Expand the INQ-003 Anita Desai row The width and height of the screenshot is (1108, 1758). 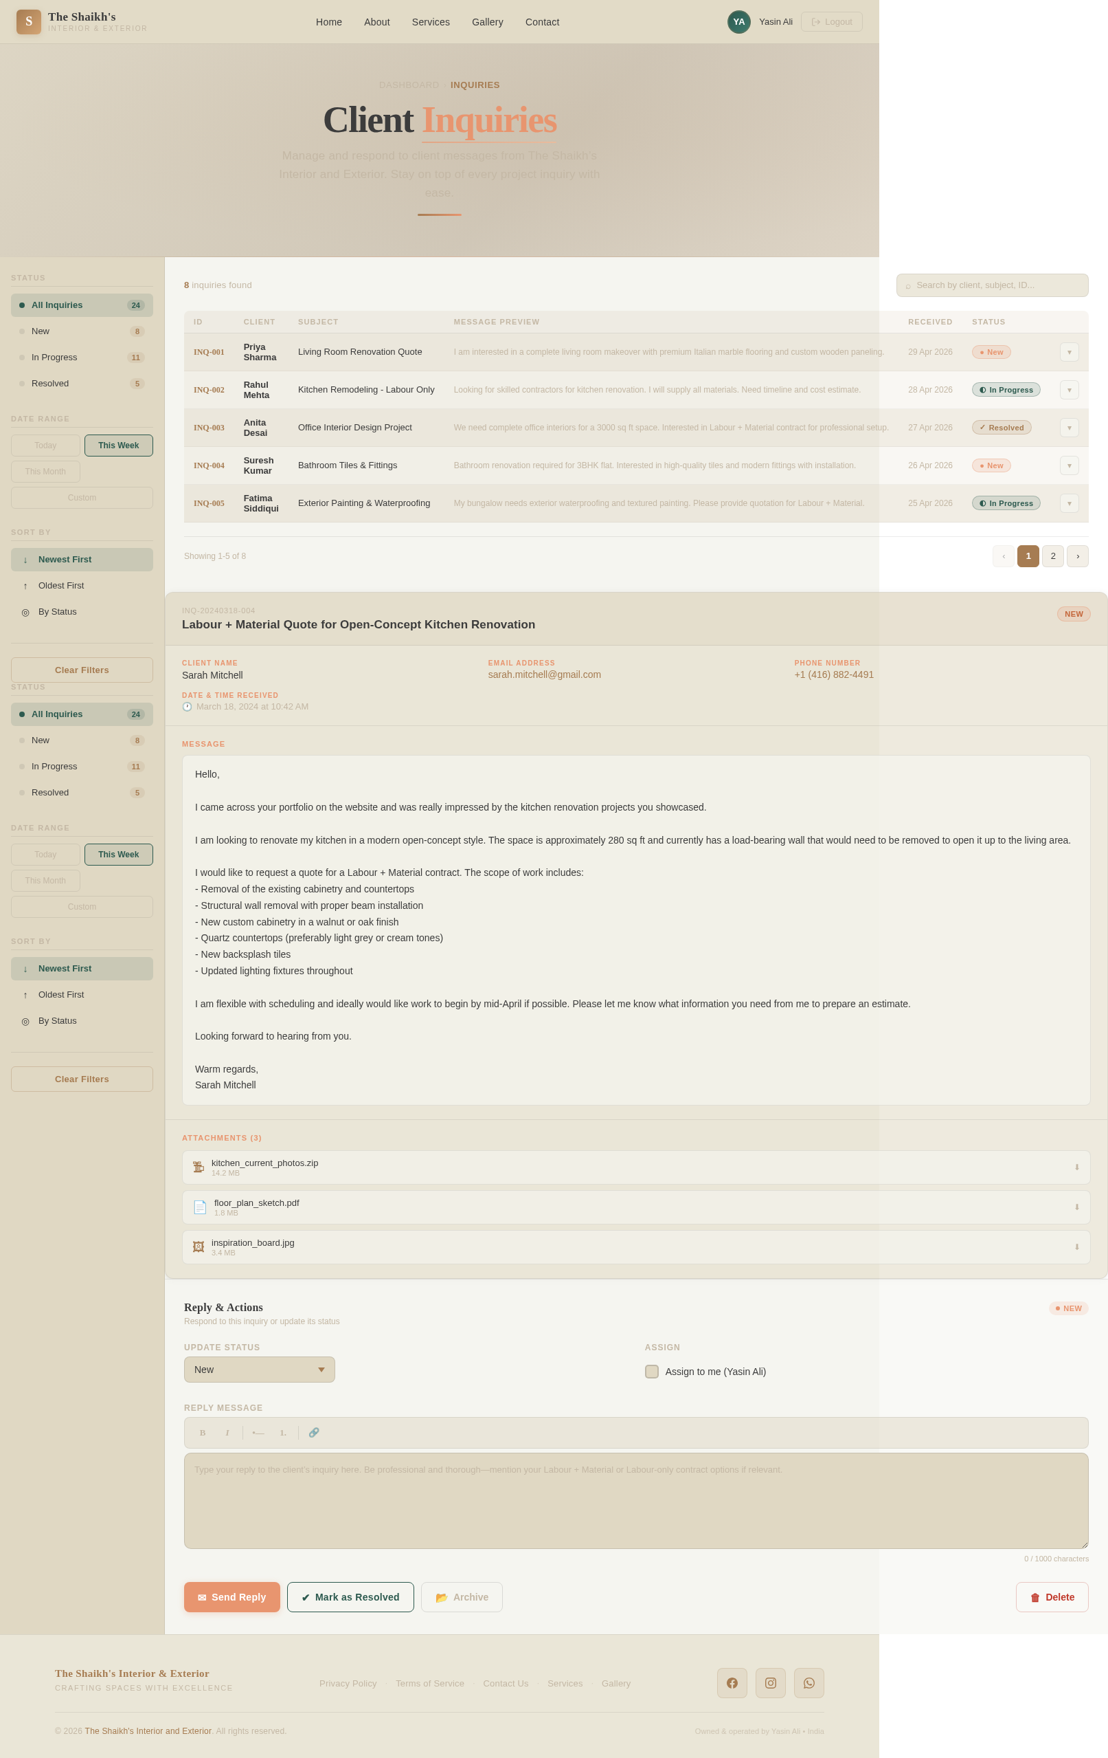[x=1069, y=428]
